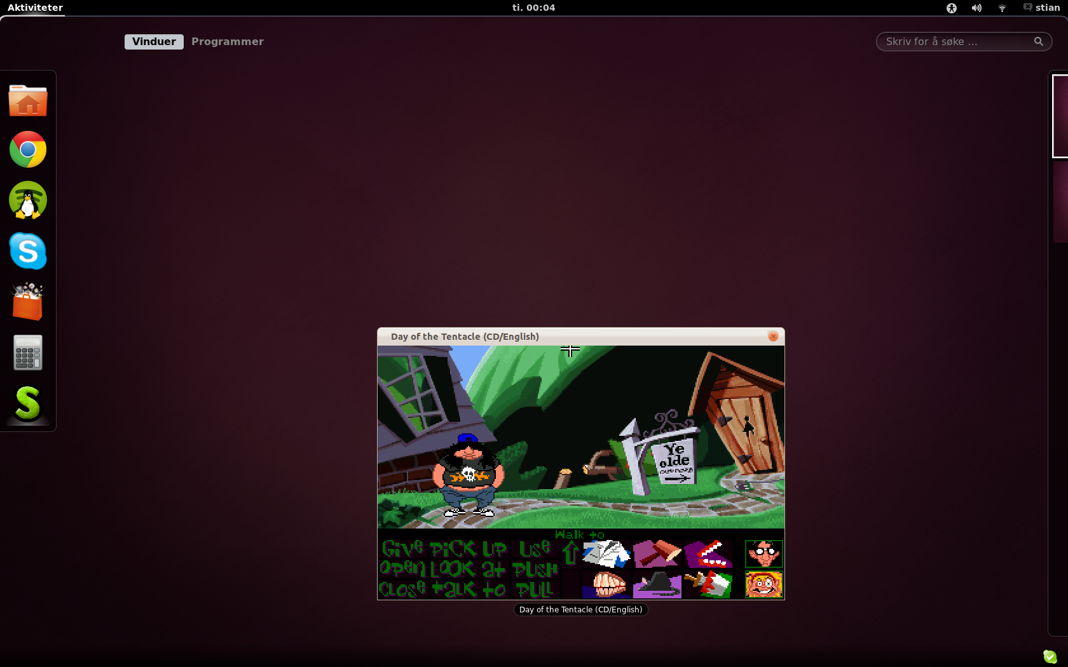1068x667 pixels.
Task: Select the Look At verb
Action: tap(469, 569)
